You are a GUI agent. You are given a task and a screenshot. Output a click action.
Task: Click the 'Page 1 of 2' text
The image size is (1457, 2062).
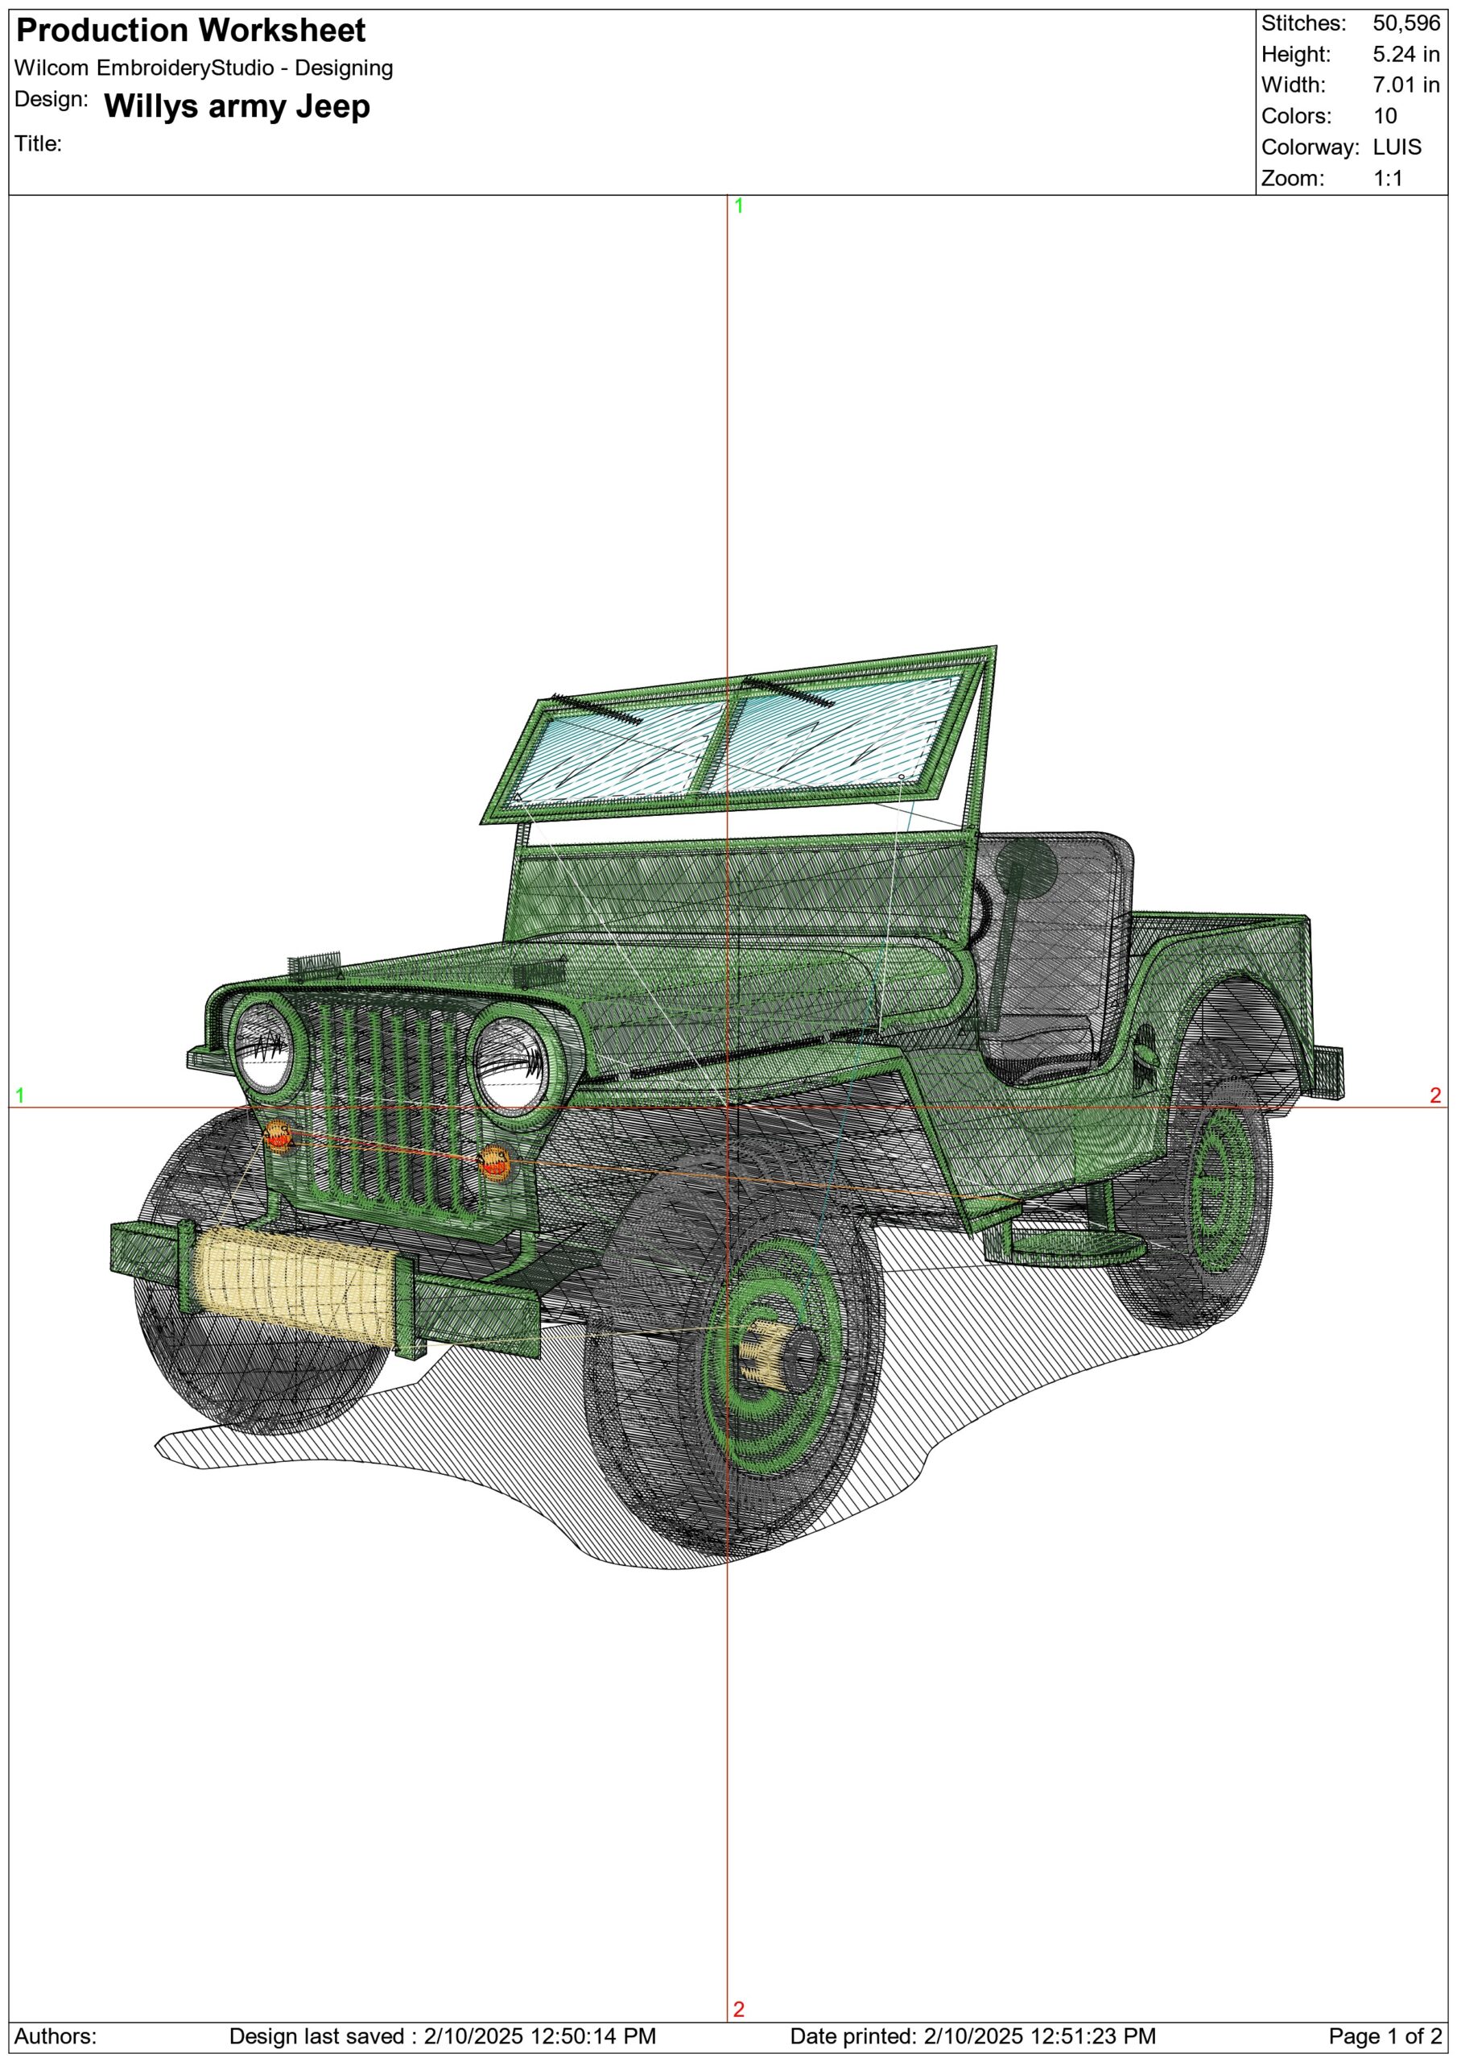1385,2036
